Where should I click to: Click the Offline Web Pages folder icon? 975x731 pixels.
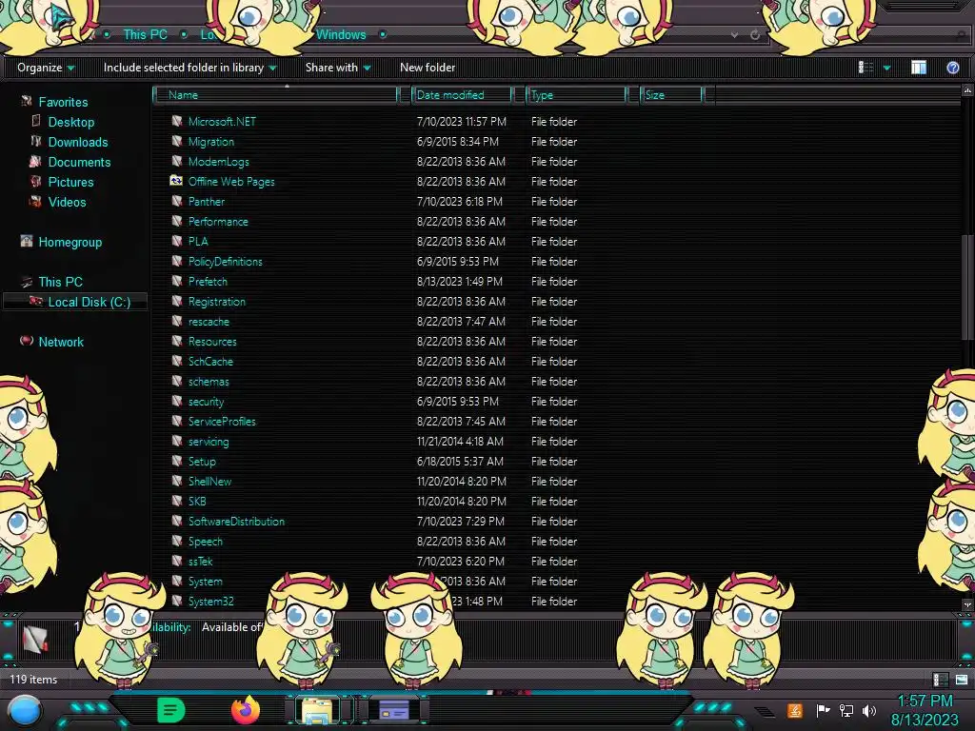(176, 181)
